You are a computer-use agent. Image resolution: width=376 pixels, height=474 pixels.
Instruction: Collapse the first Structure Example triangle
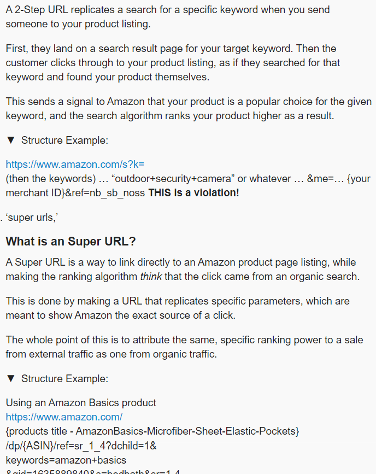[x=11, y=141]
